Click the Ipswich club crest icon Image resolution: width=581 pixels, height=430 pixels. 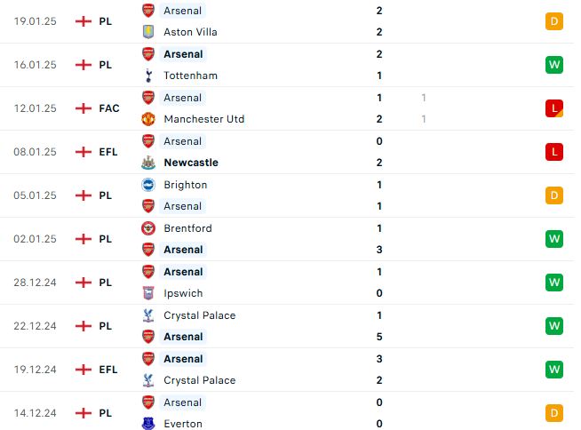tap(148, 293)
